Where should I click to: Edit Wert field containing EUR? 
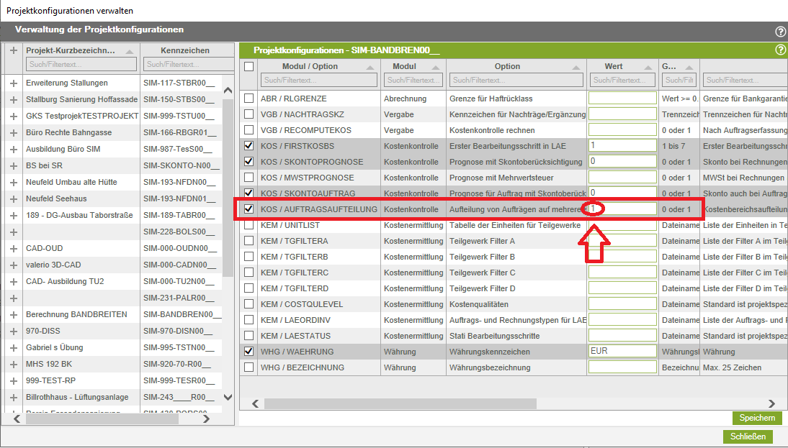pyautogui.click(x=622, y=351)
